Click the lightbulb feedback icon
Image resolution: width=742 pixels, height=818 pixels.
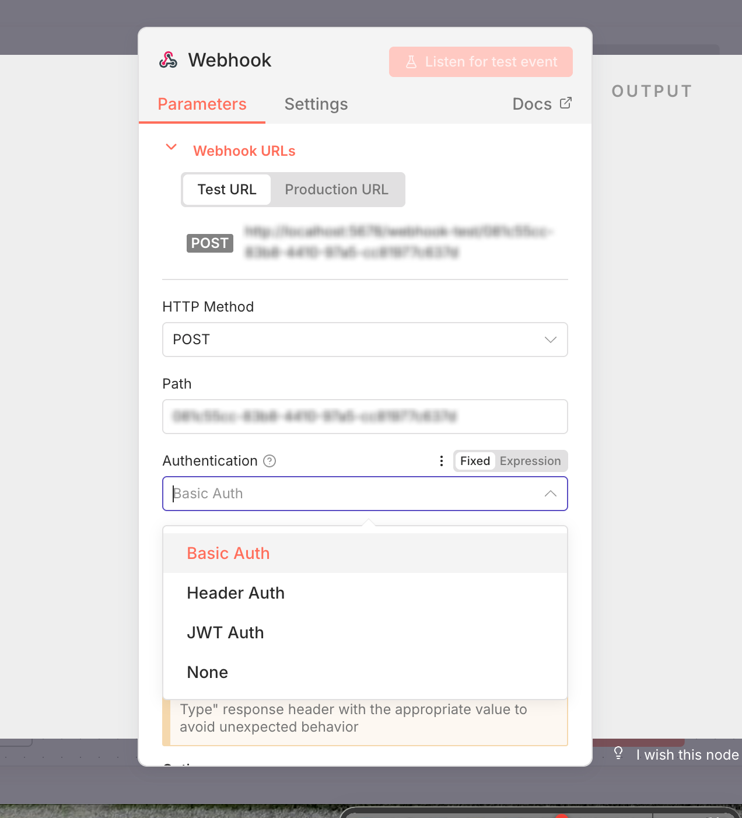618,753
